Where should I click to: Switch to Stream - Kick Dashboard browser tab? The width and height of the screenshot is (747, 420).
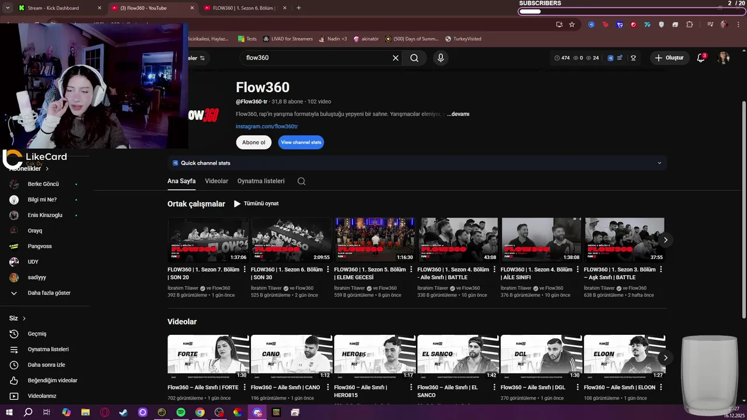[60, 8]
